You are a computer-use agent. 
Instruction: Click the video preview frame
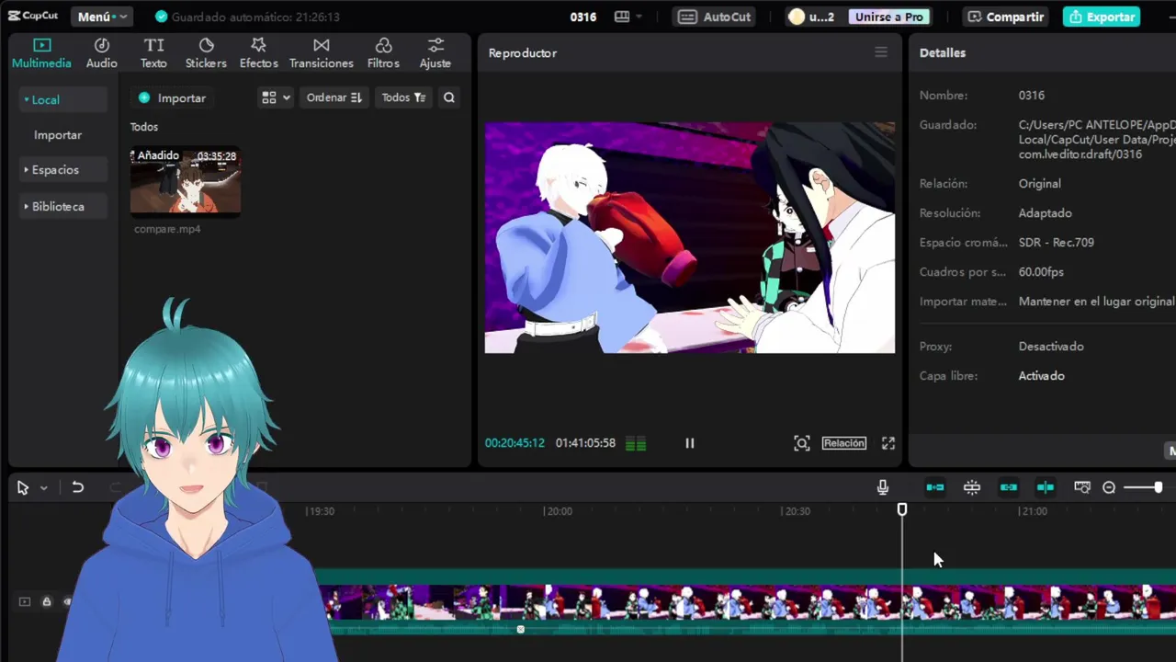(689, 238)
